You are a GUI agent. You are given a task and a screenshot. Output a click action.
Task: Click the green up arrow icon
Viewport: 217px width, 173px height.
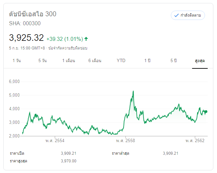86,39
